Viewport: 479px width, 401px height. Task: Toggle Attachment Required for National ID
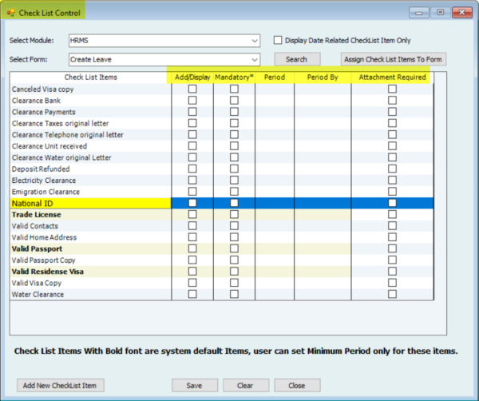[x=392, y=204]
